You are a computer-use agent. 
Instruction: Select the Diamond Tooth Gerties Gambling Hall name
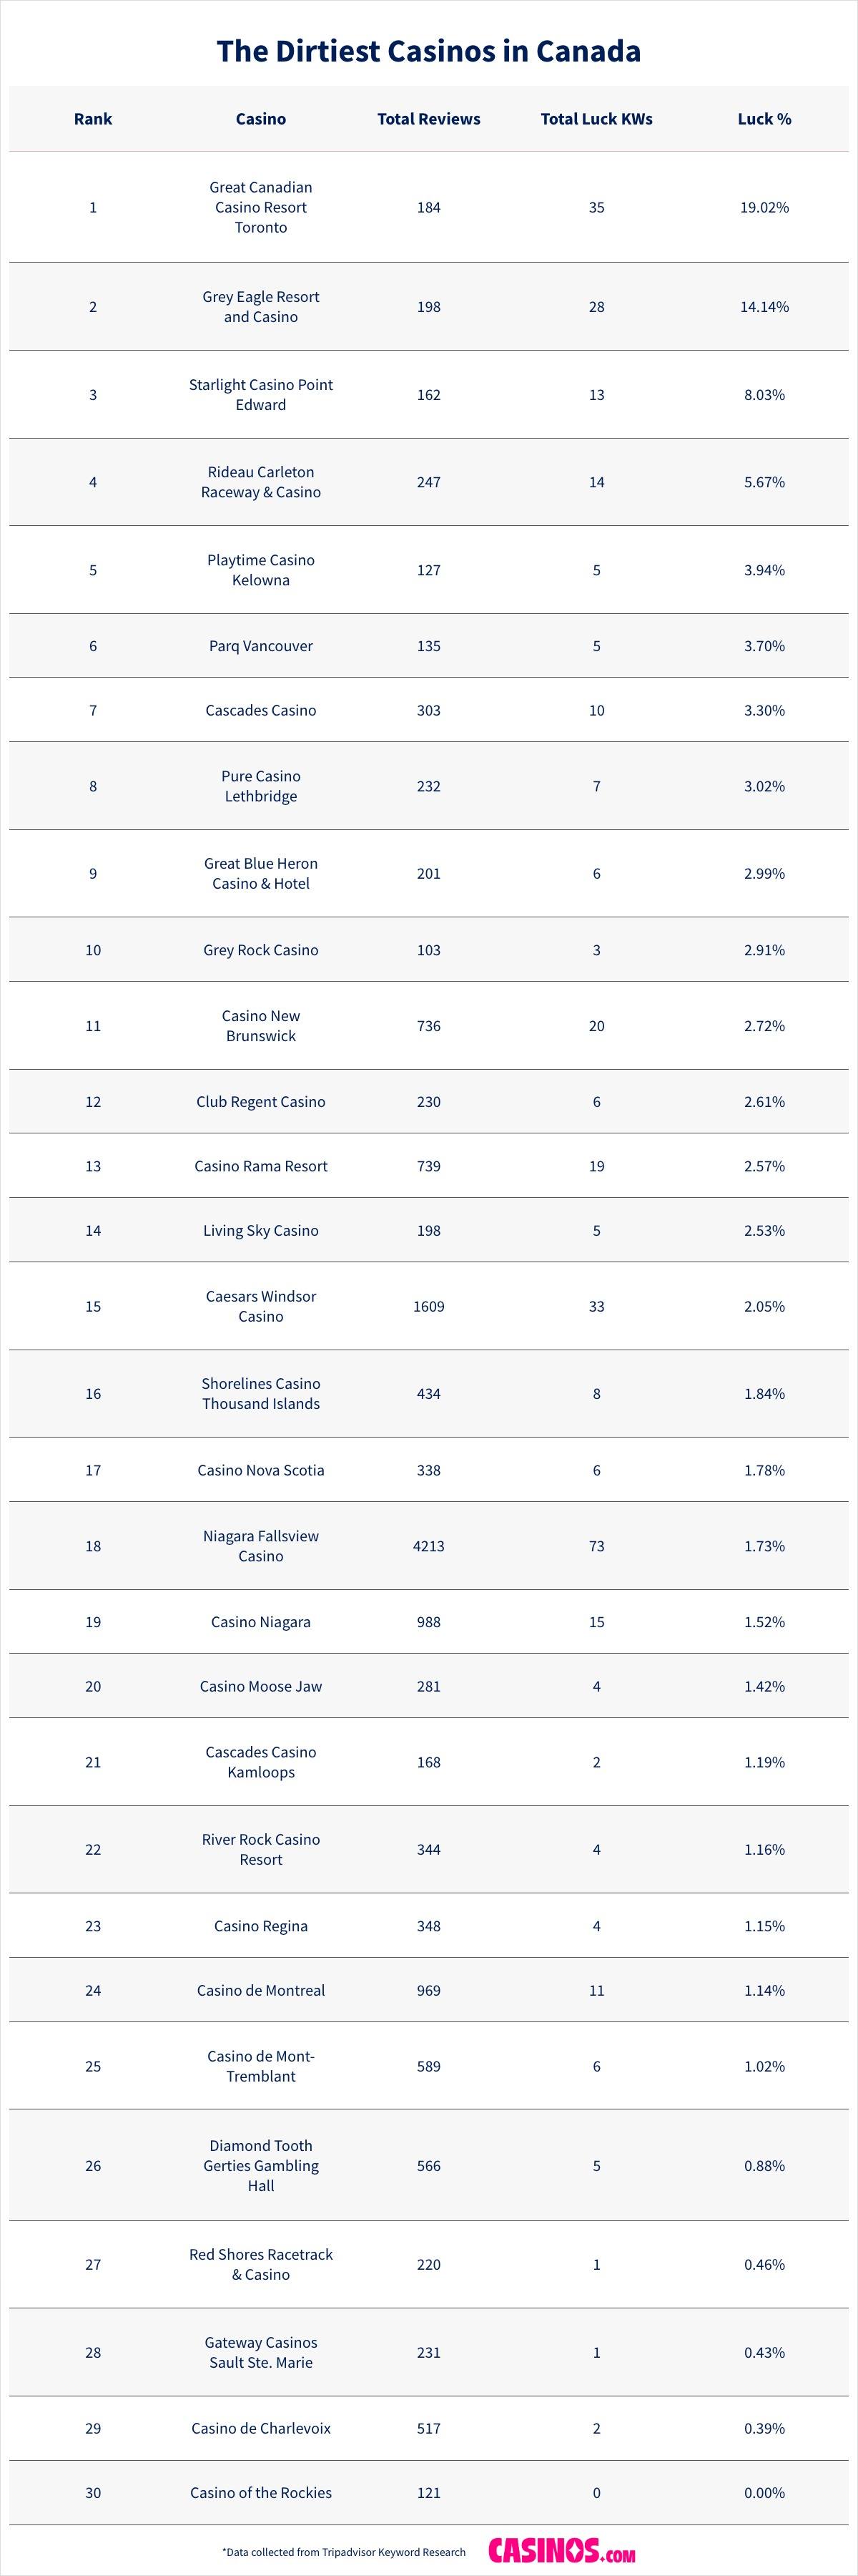point(261,2165)
